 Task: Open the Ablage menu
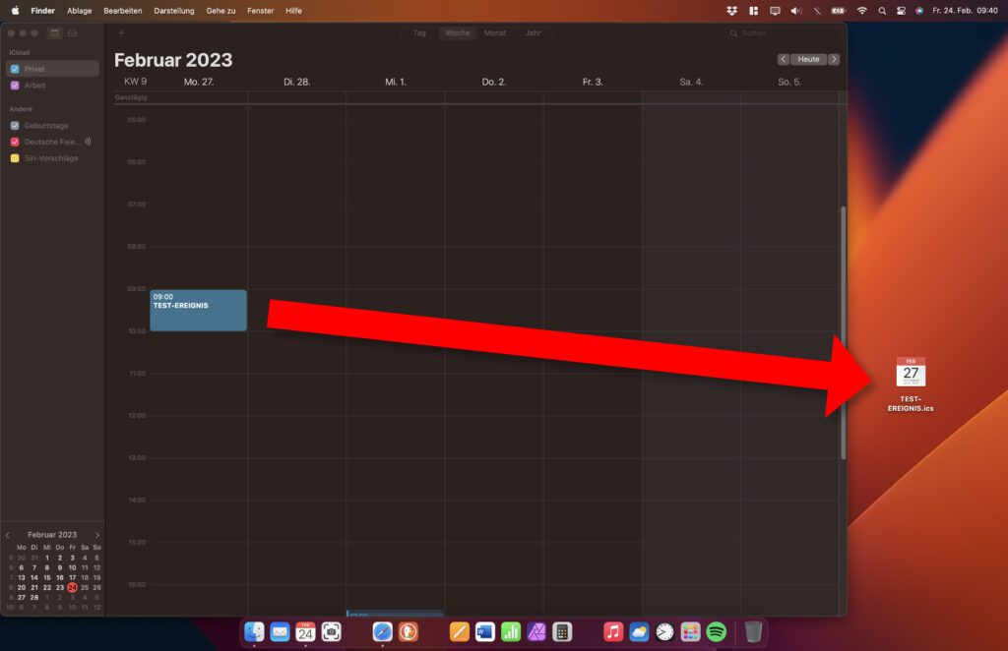click(x=79, y=10)
